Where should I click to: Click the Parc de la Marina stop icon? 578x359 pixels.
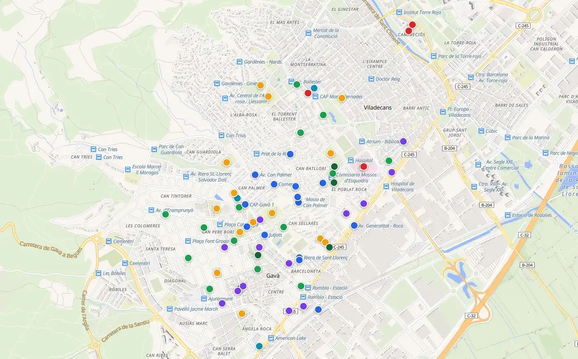click(507, 138)
